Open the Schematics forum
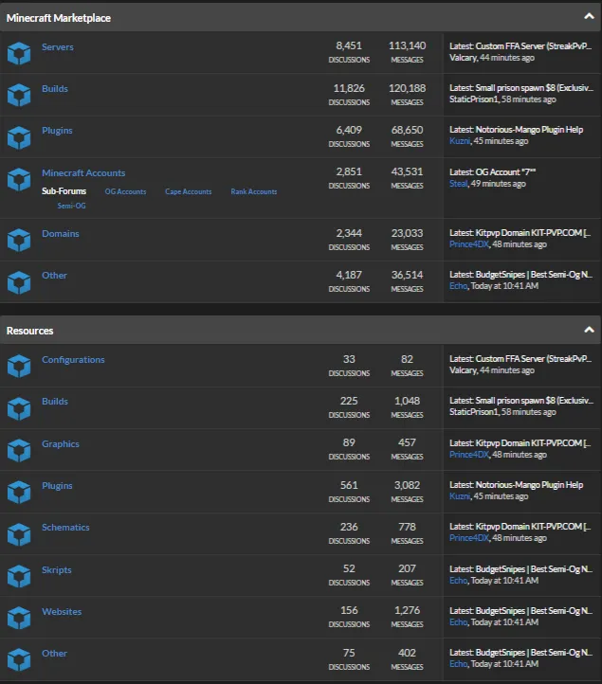This screenshot has width=602, height=684. coord(65,527)
